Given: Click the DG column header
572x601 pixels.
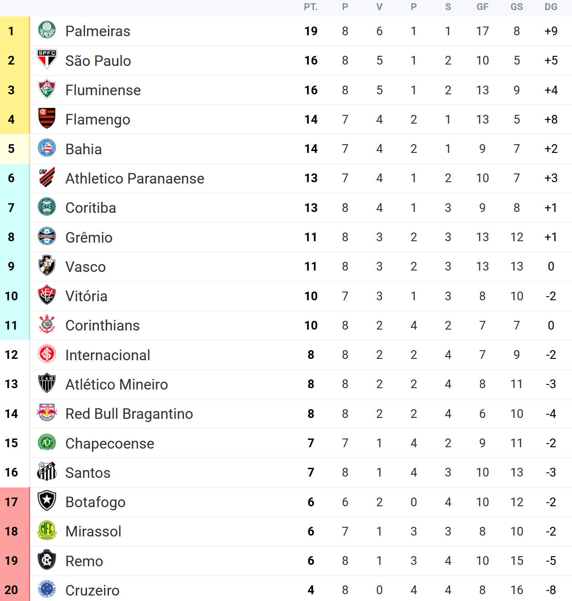Looking at the screenshot, I should click(x=551, y=7).
